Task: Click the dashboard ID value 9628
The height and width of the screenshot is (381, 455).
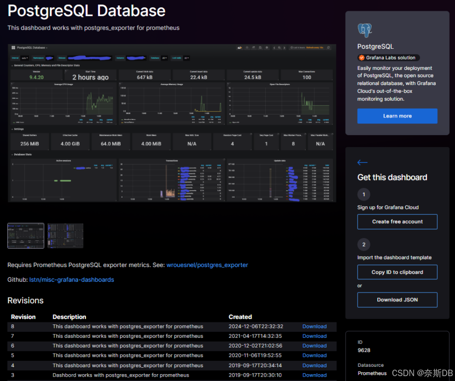Action: (x=364, y=350)
